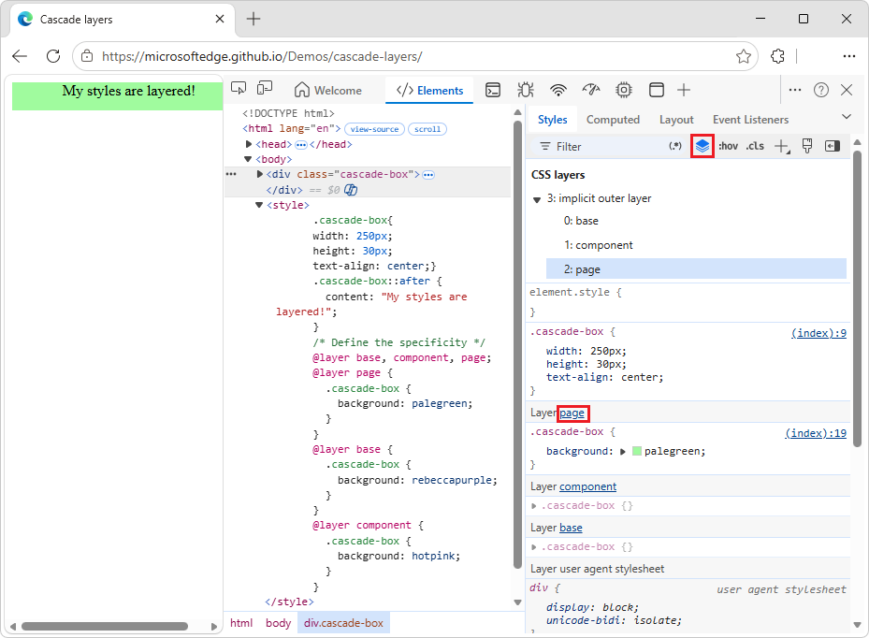The image size is (869, 638).
Task: Click the view-source badge
Action: 375,129
